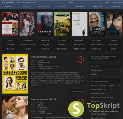Expand the Год выпуска arrow
The width and height of the screenshot is (123, 119).
[120, 70]
